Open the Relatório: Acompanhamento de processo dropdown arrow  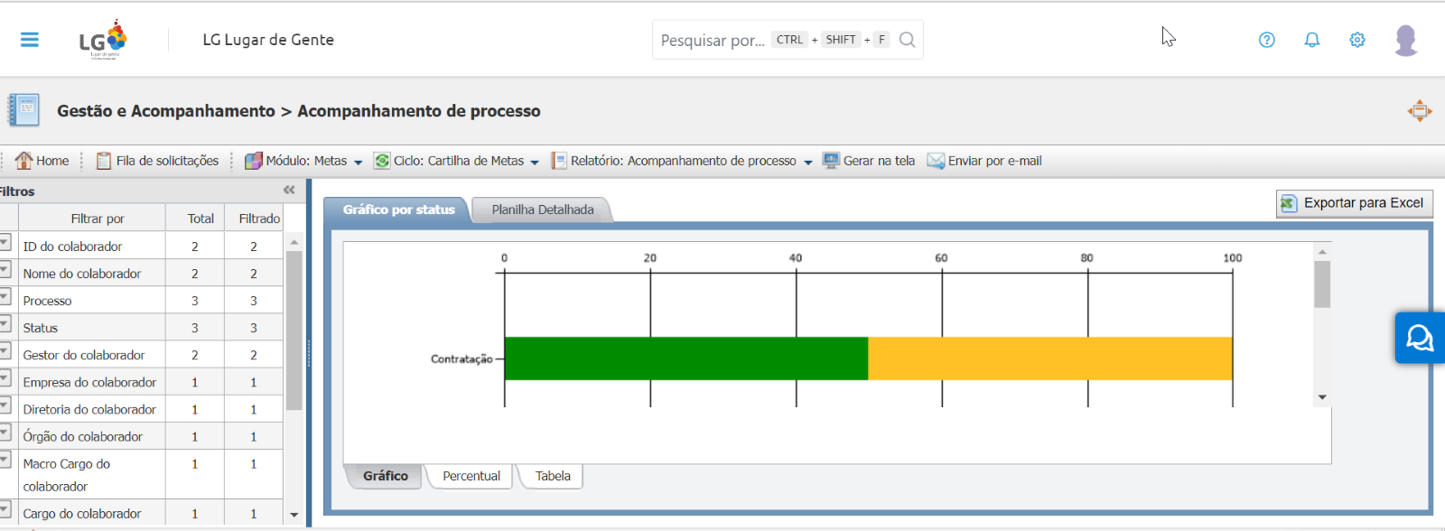coord(808,163)
